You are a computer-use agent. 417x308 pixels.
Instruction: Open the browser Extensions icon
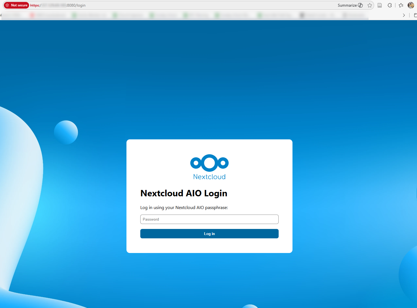pyautogui.click(x=390, y=5)
